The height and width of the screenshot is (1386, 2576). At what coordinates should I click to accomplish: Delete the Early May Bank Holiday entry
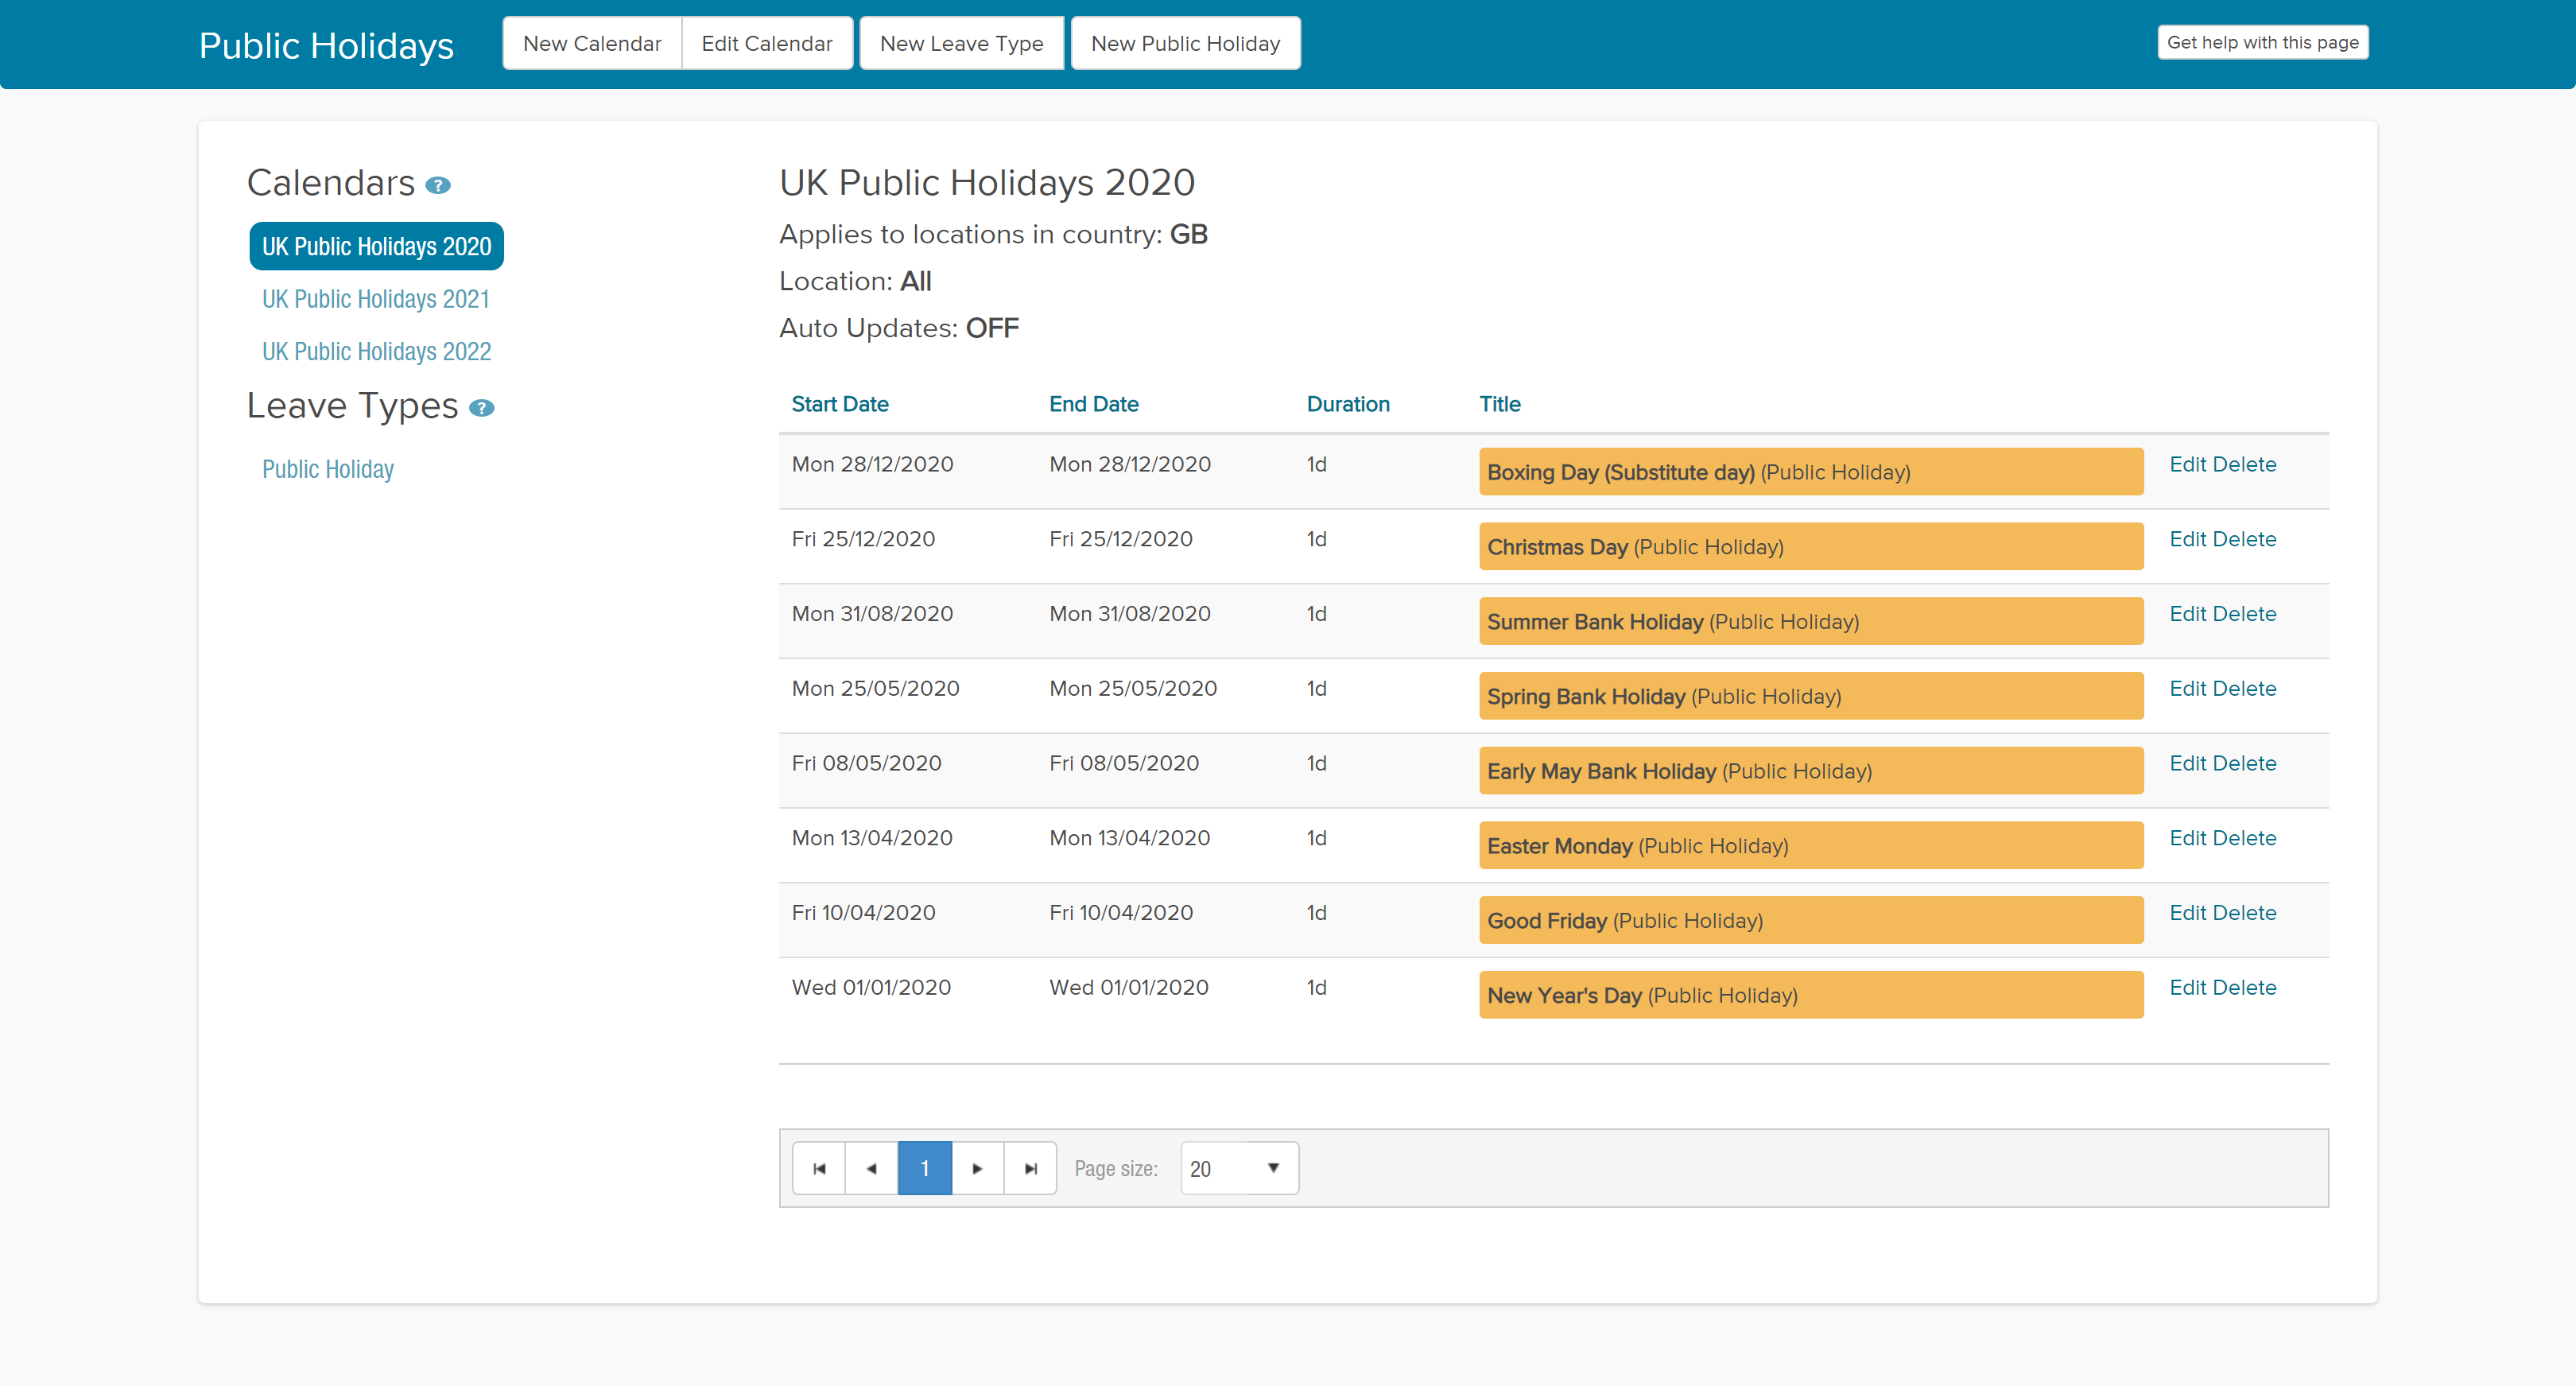coord(2244,763)
